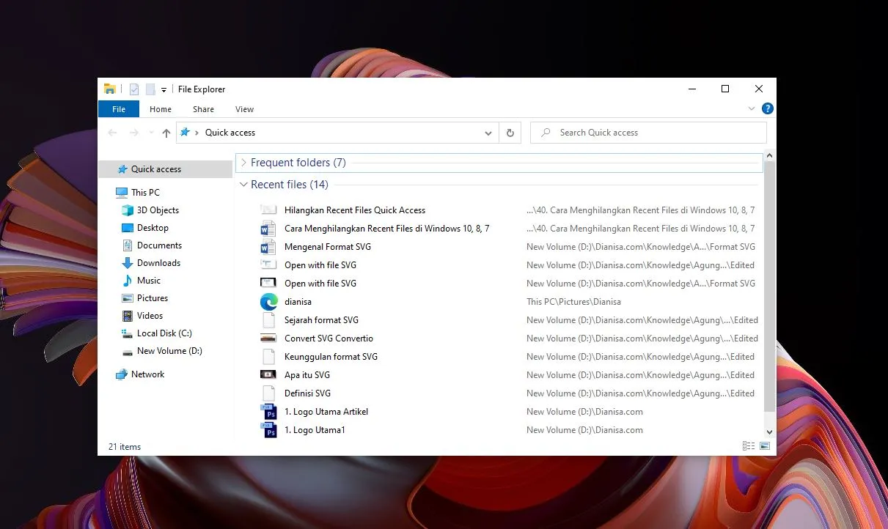Click the Properties icon in Quick Access Toolbar
888x529 pixels.
134,89
